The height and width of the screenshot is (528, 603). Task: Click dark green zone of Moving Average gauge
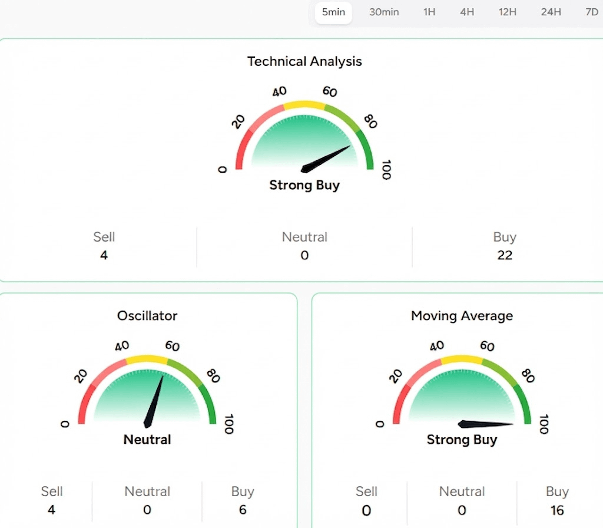click(x=524, y=403)
